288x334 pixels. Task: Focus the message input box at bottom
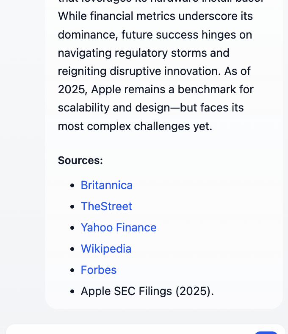click(127, 330)
